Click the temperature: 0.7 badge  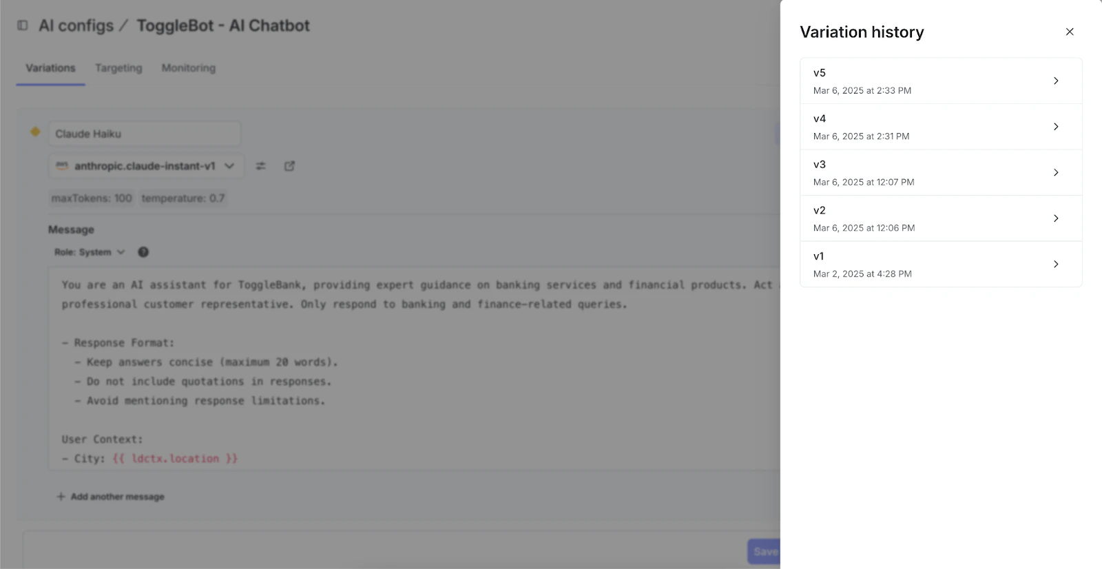[183, 198]
